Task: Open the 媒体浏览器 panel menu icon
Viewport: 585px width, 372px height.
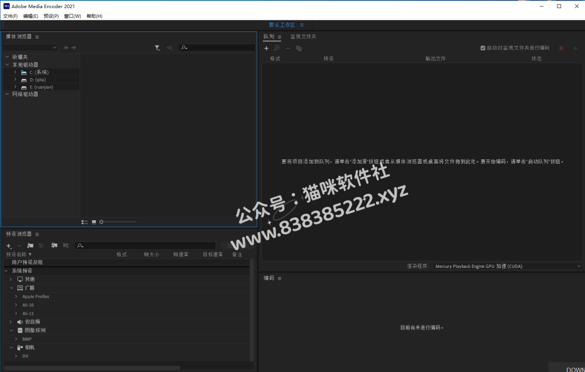Action: click(37, 37)
